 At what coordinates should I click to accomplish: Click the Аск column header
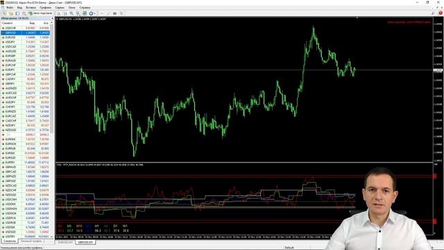click(x=46, y=23)
